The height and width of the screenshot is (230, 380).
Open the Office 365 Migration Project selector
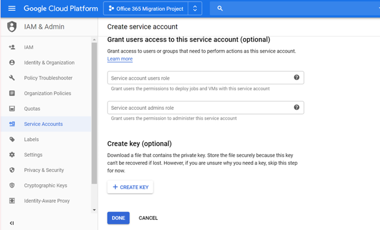click(152, 9)
